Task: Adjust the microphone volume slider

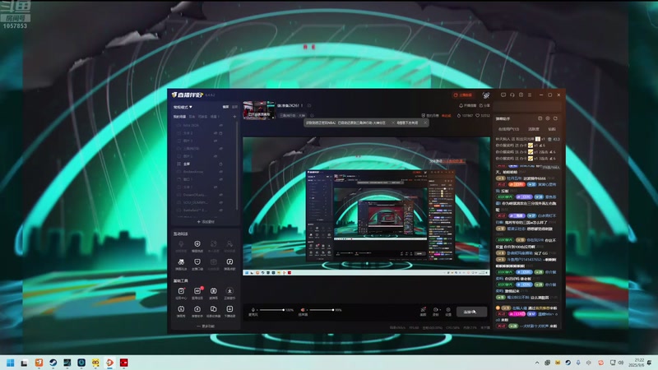Action: pyautogui.click(x=271, y=310)
